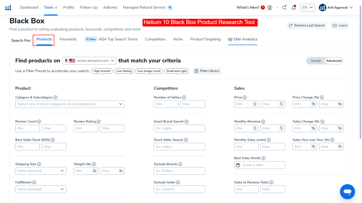Open the Tools dropdown menu

51,8
